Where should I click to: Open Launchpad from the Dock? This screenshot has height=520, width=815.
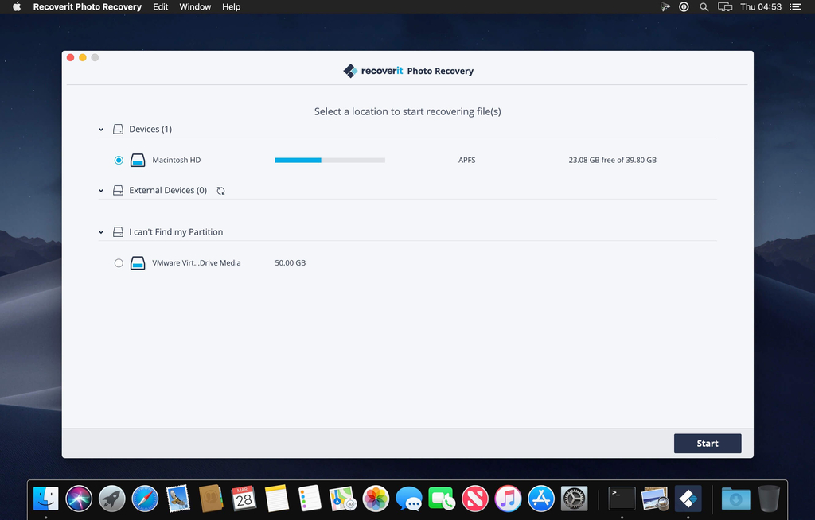click(111, 499)
